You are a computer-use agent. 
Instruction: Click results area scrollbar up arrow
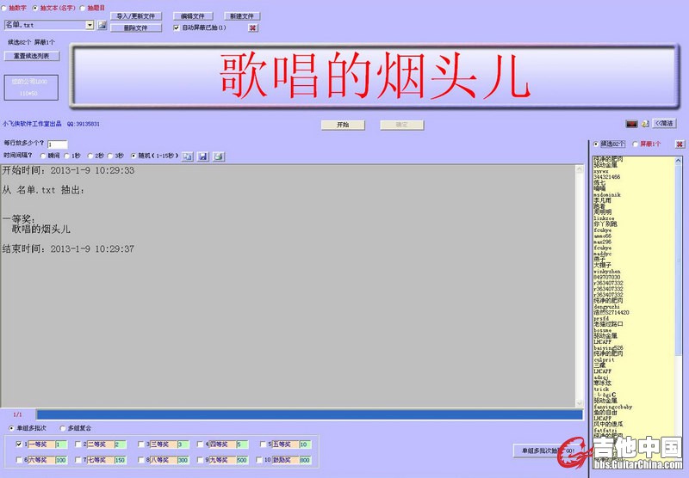(x=580, y=169)
